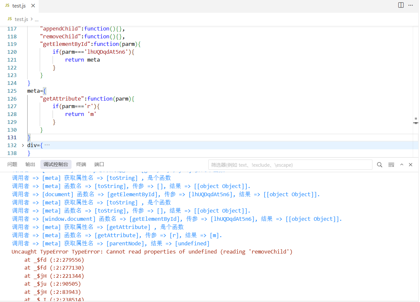Expand the folded div block at line 132
The image size is (420, 302).
point(23,145)
